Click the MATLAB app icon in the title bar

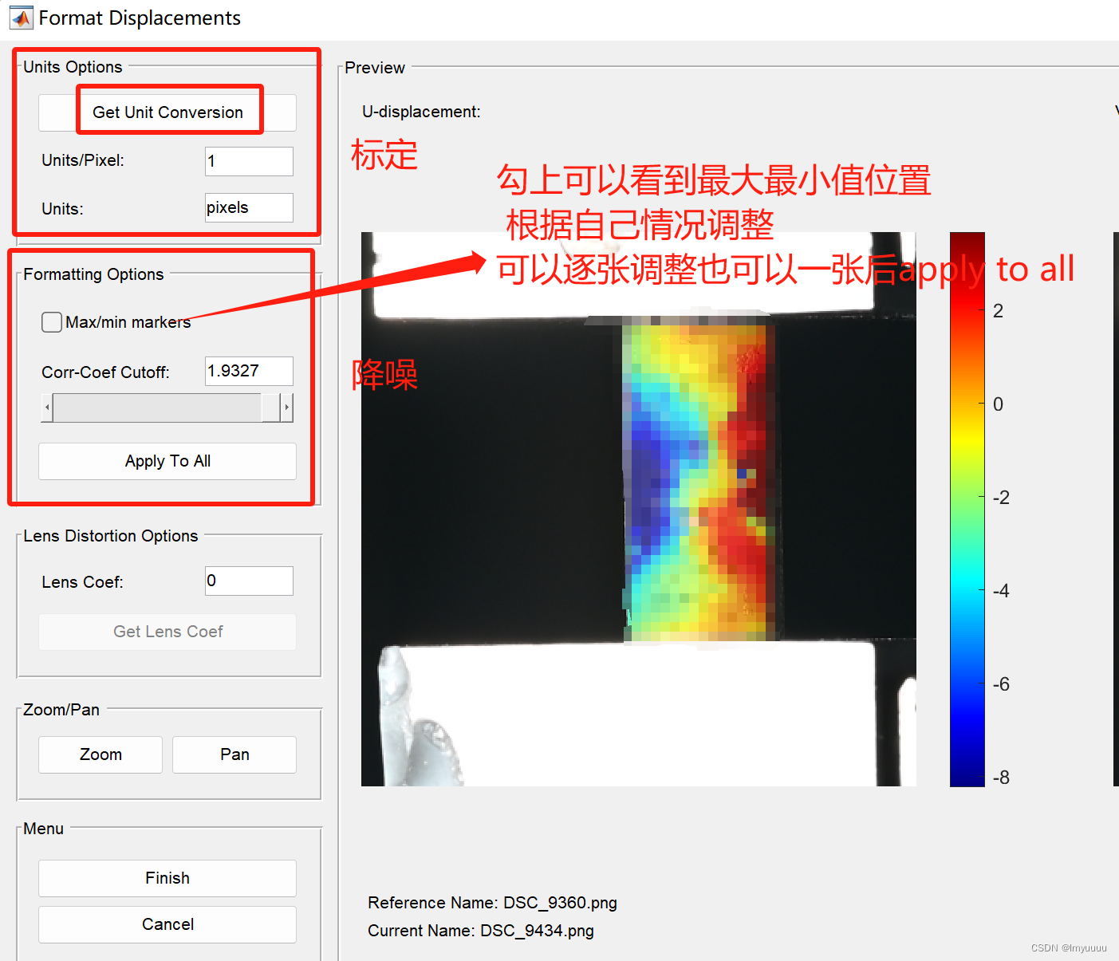pyautogui.click(x=21, y=18)
